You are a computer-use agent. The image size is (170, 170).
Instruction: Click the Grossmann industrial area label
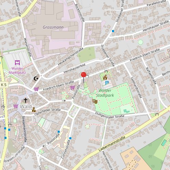click(x=53, y=27)
